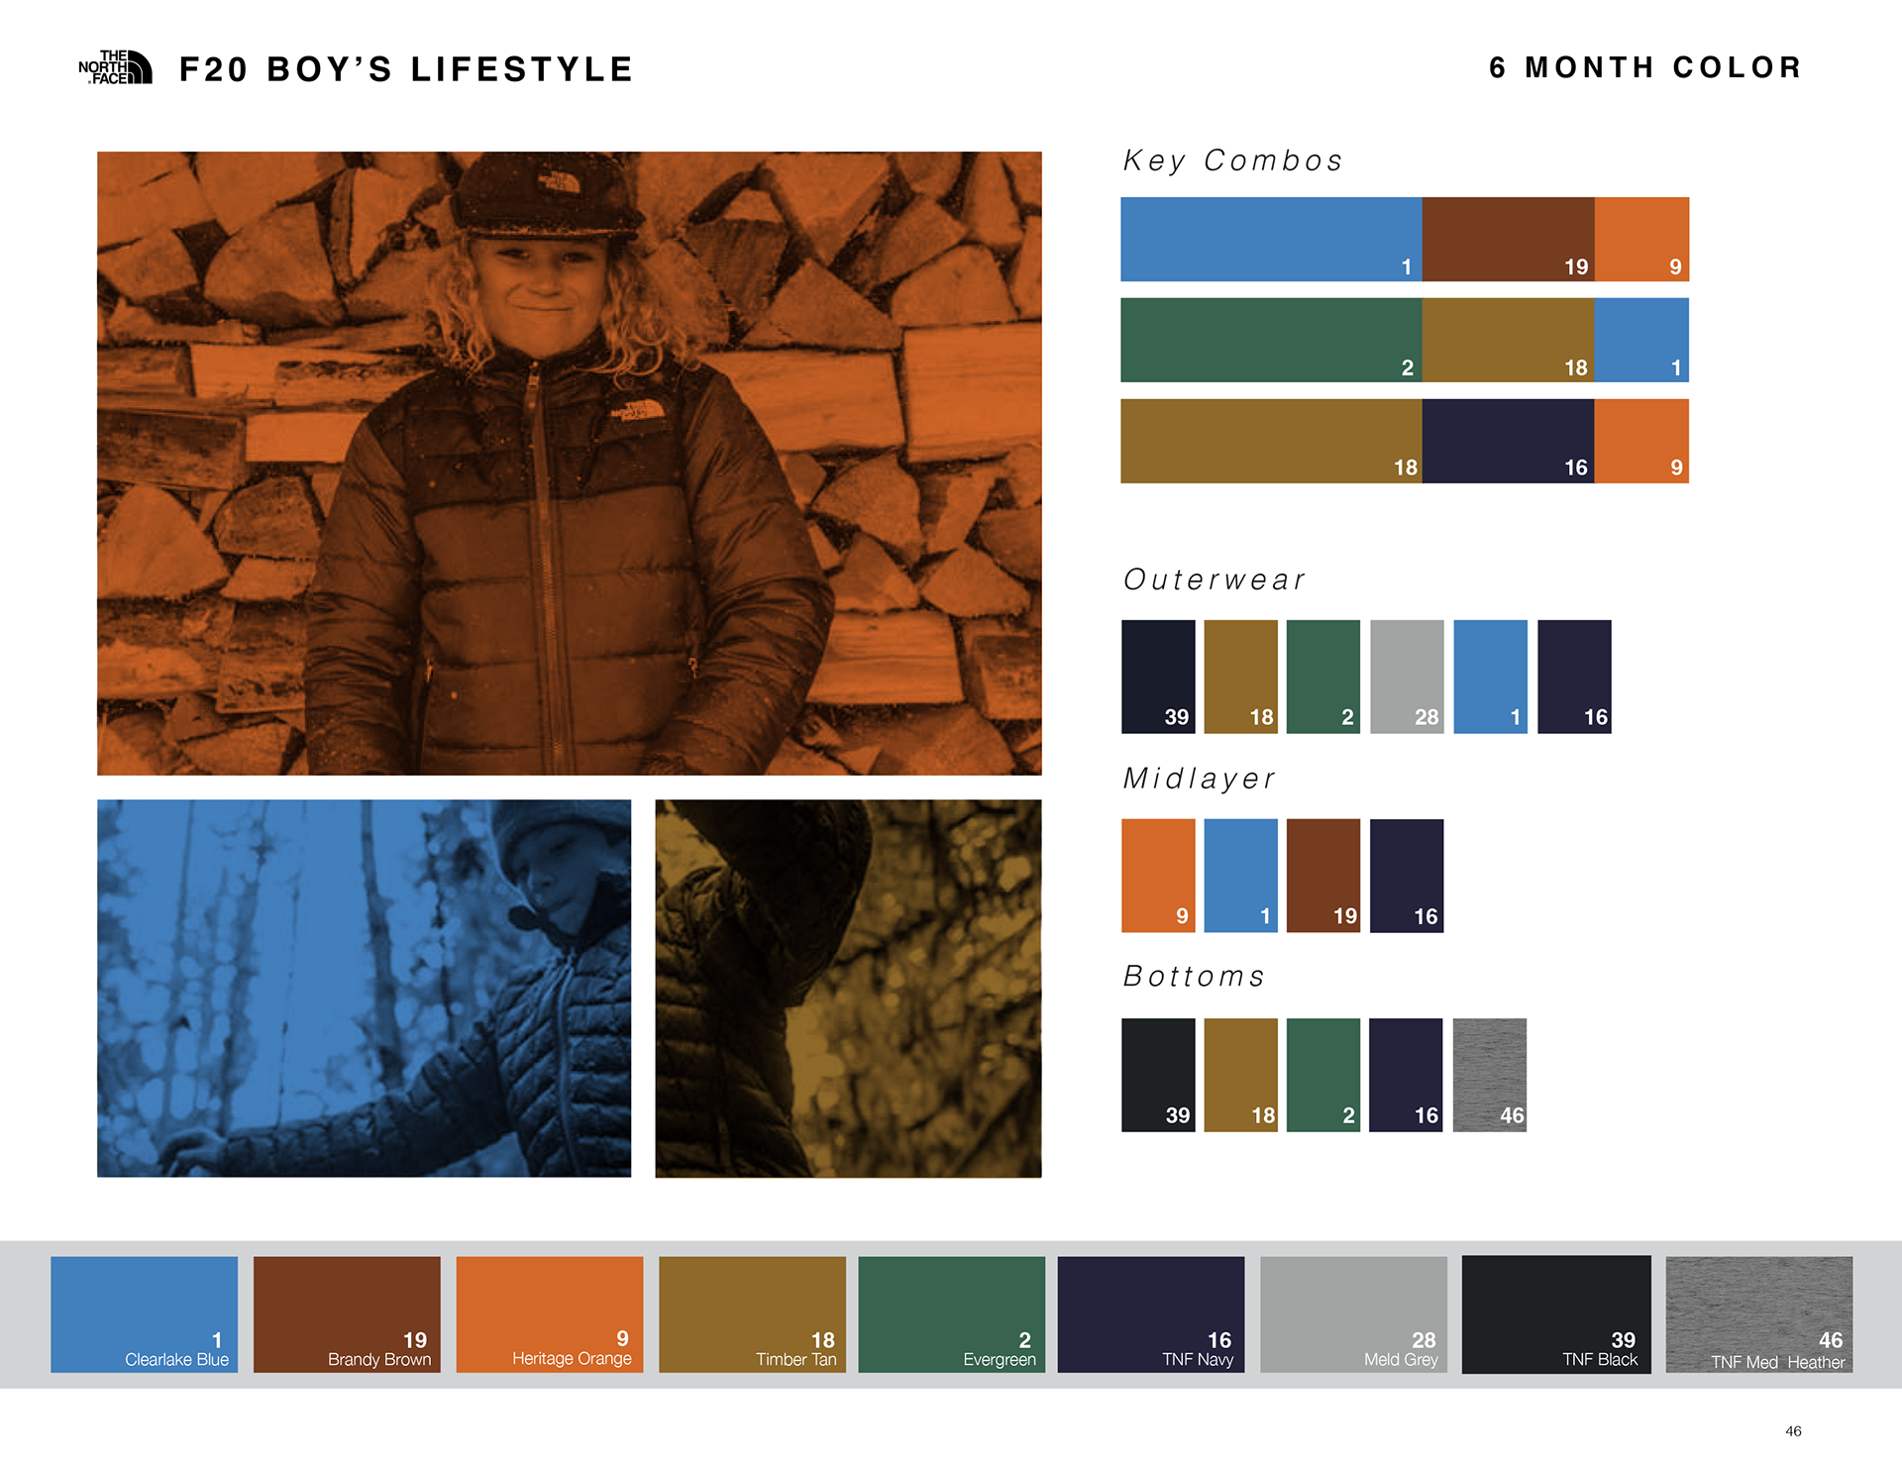The height and width of the screenshot is (1470, 1902).
Task: Select the TNF Med Heather palette swatch
Action: [x=1759, y=1314]
